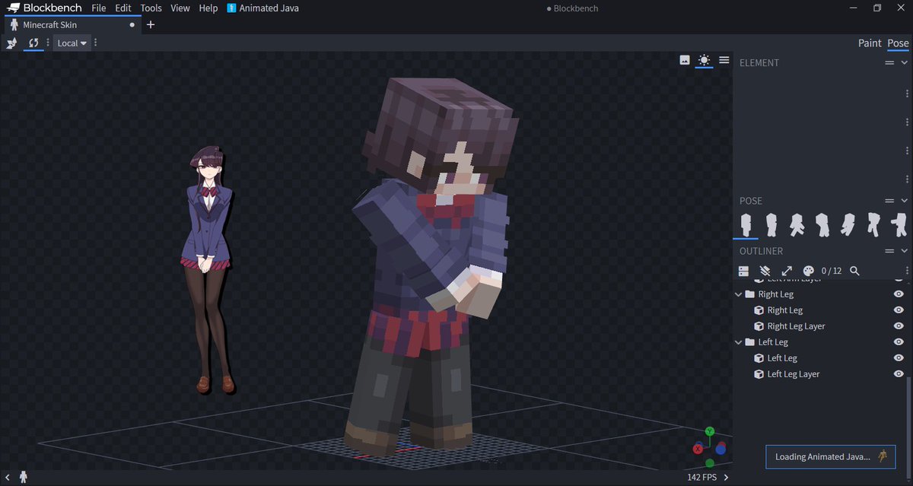Click the blue Z axis gizmo ball
This screenshot has height=486, width=913.
pyautogui.click(x=721, y=449)
